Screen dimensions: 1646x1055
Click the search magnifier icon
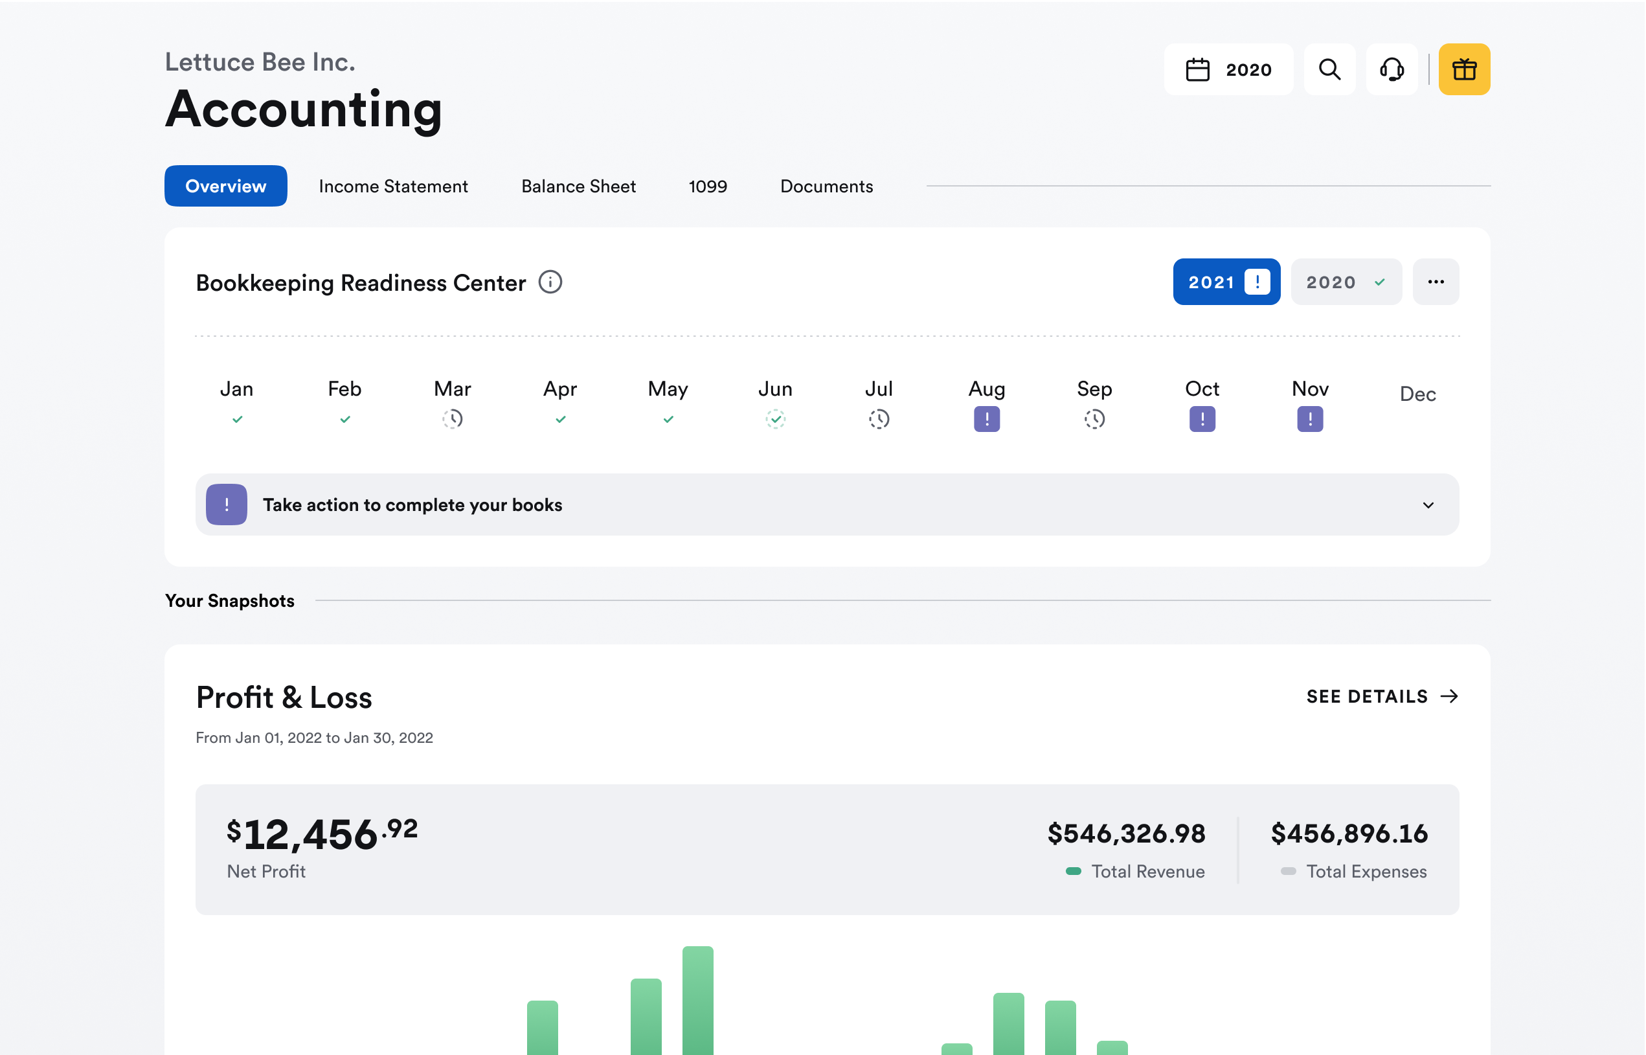(1329, 69)
